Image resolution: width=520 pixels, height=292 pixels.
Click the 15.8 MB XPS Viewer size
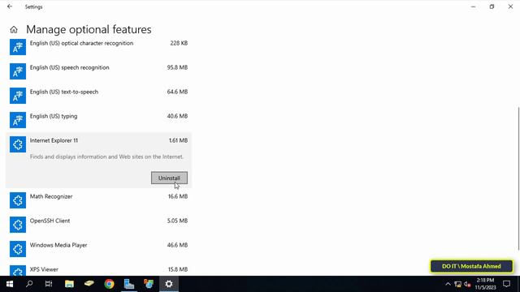tap(178, 269)
